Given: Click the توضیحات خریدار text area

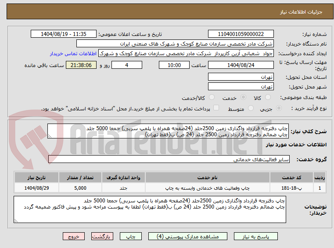Looking at the screenshot, I should (150, 209).
